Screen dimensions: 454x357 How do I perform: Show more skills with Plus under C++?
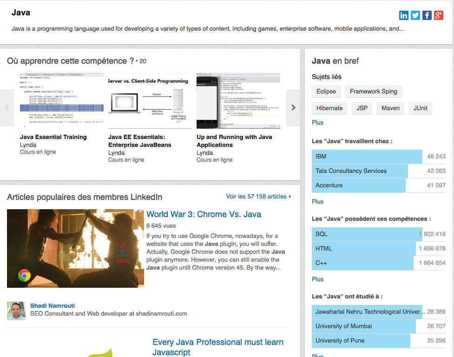318,279
